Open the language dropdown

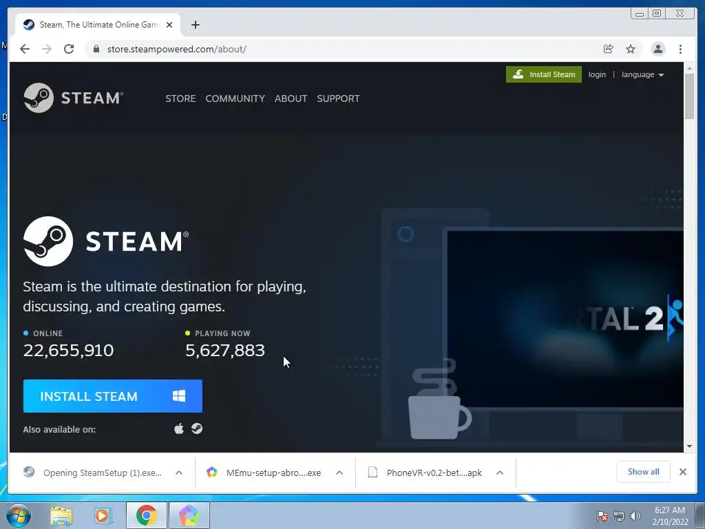click(x=642, y=74)
